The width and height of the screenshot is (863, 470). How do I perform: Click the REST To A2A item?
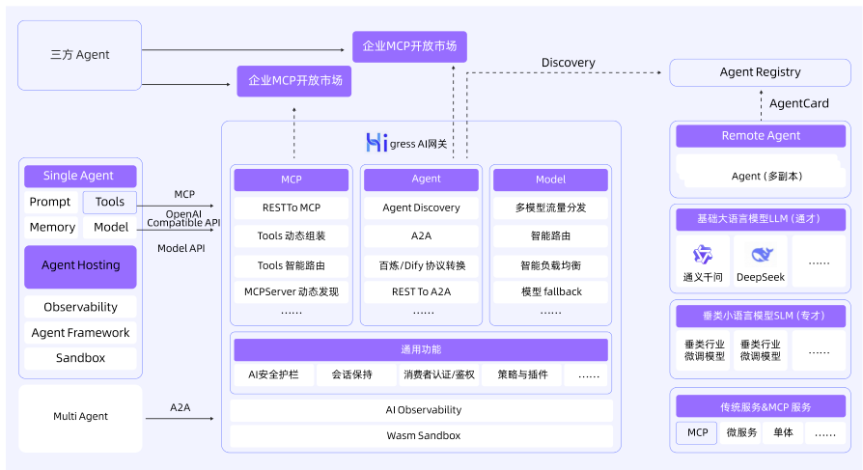pos(421,291)
